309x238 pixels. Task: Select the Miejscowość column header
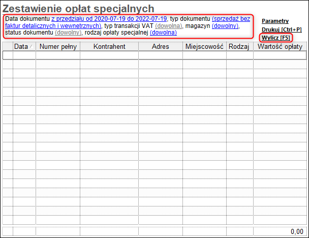pos(205,46)
